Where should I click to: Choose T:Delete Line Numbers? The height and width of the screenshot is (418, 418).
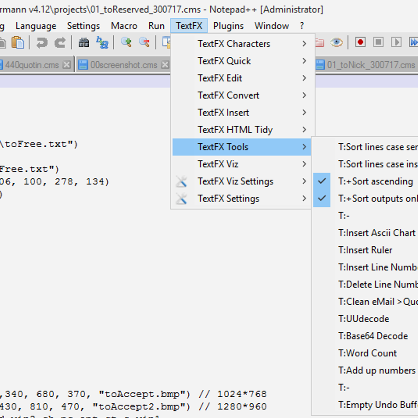[366, 285]
